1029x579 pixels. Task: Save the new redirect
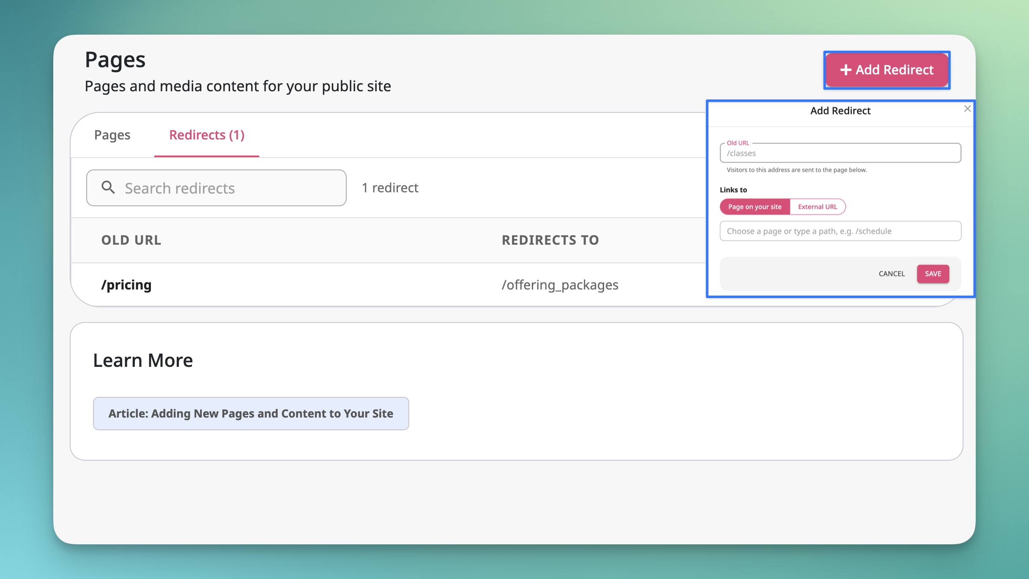(933, 274)
